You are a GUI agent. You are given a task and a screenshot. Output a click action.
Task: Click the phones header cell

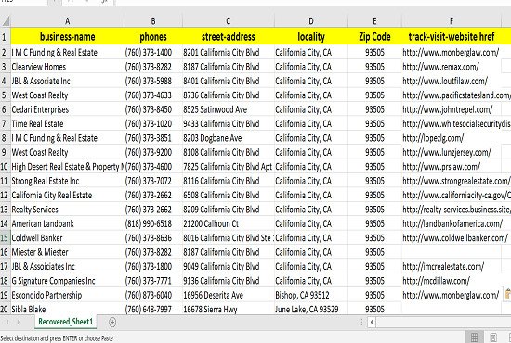point(153,37)
